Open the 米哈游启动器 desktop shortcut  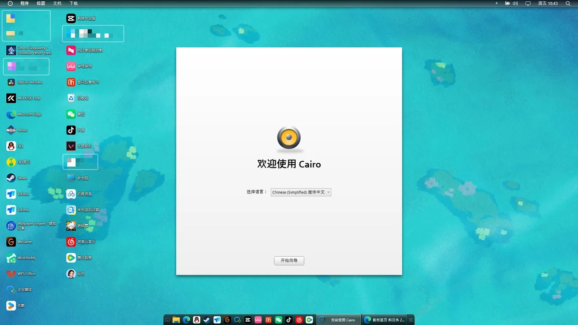[83, 210]
